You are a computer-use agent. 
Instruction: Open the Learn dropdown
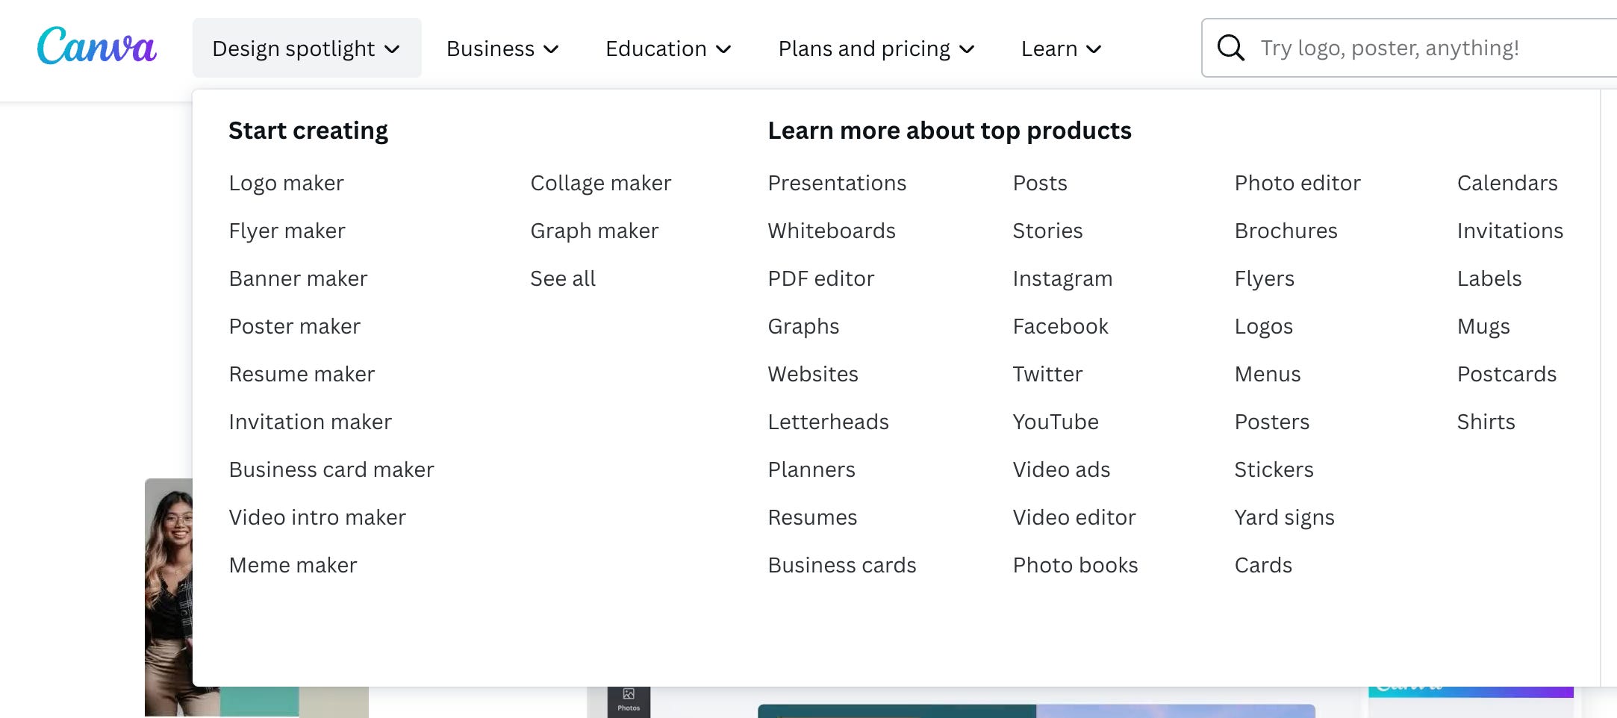pyautogui.click(x=1060, y=48)
